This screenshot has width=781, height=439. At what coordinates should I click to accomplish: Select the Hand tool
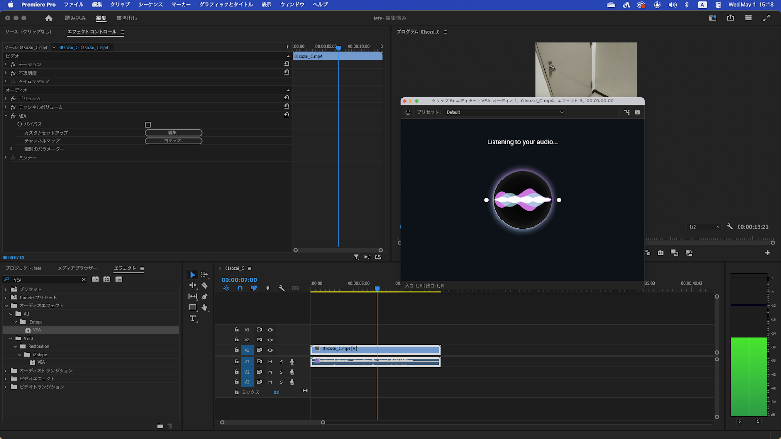pos(205,307)
